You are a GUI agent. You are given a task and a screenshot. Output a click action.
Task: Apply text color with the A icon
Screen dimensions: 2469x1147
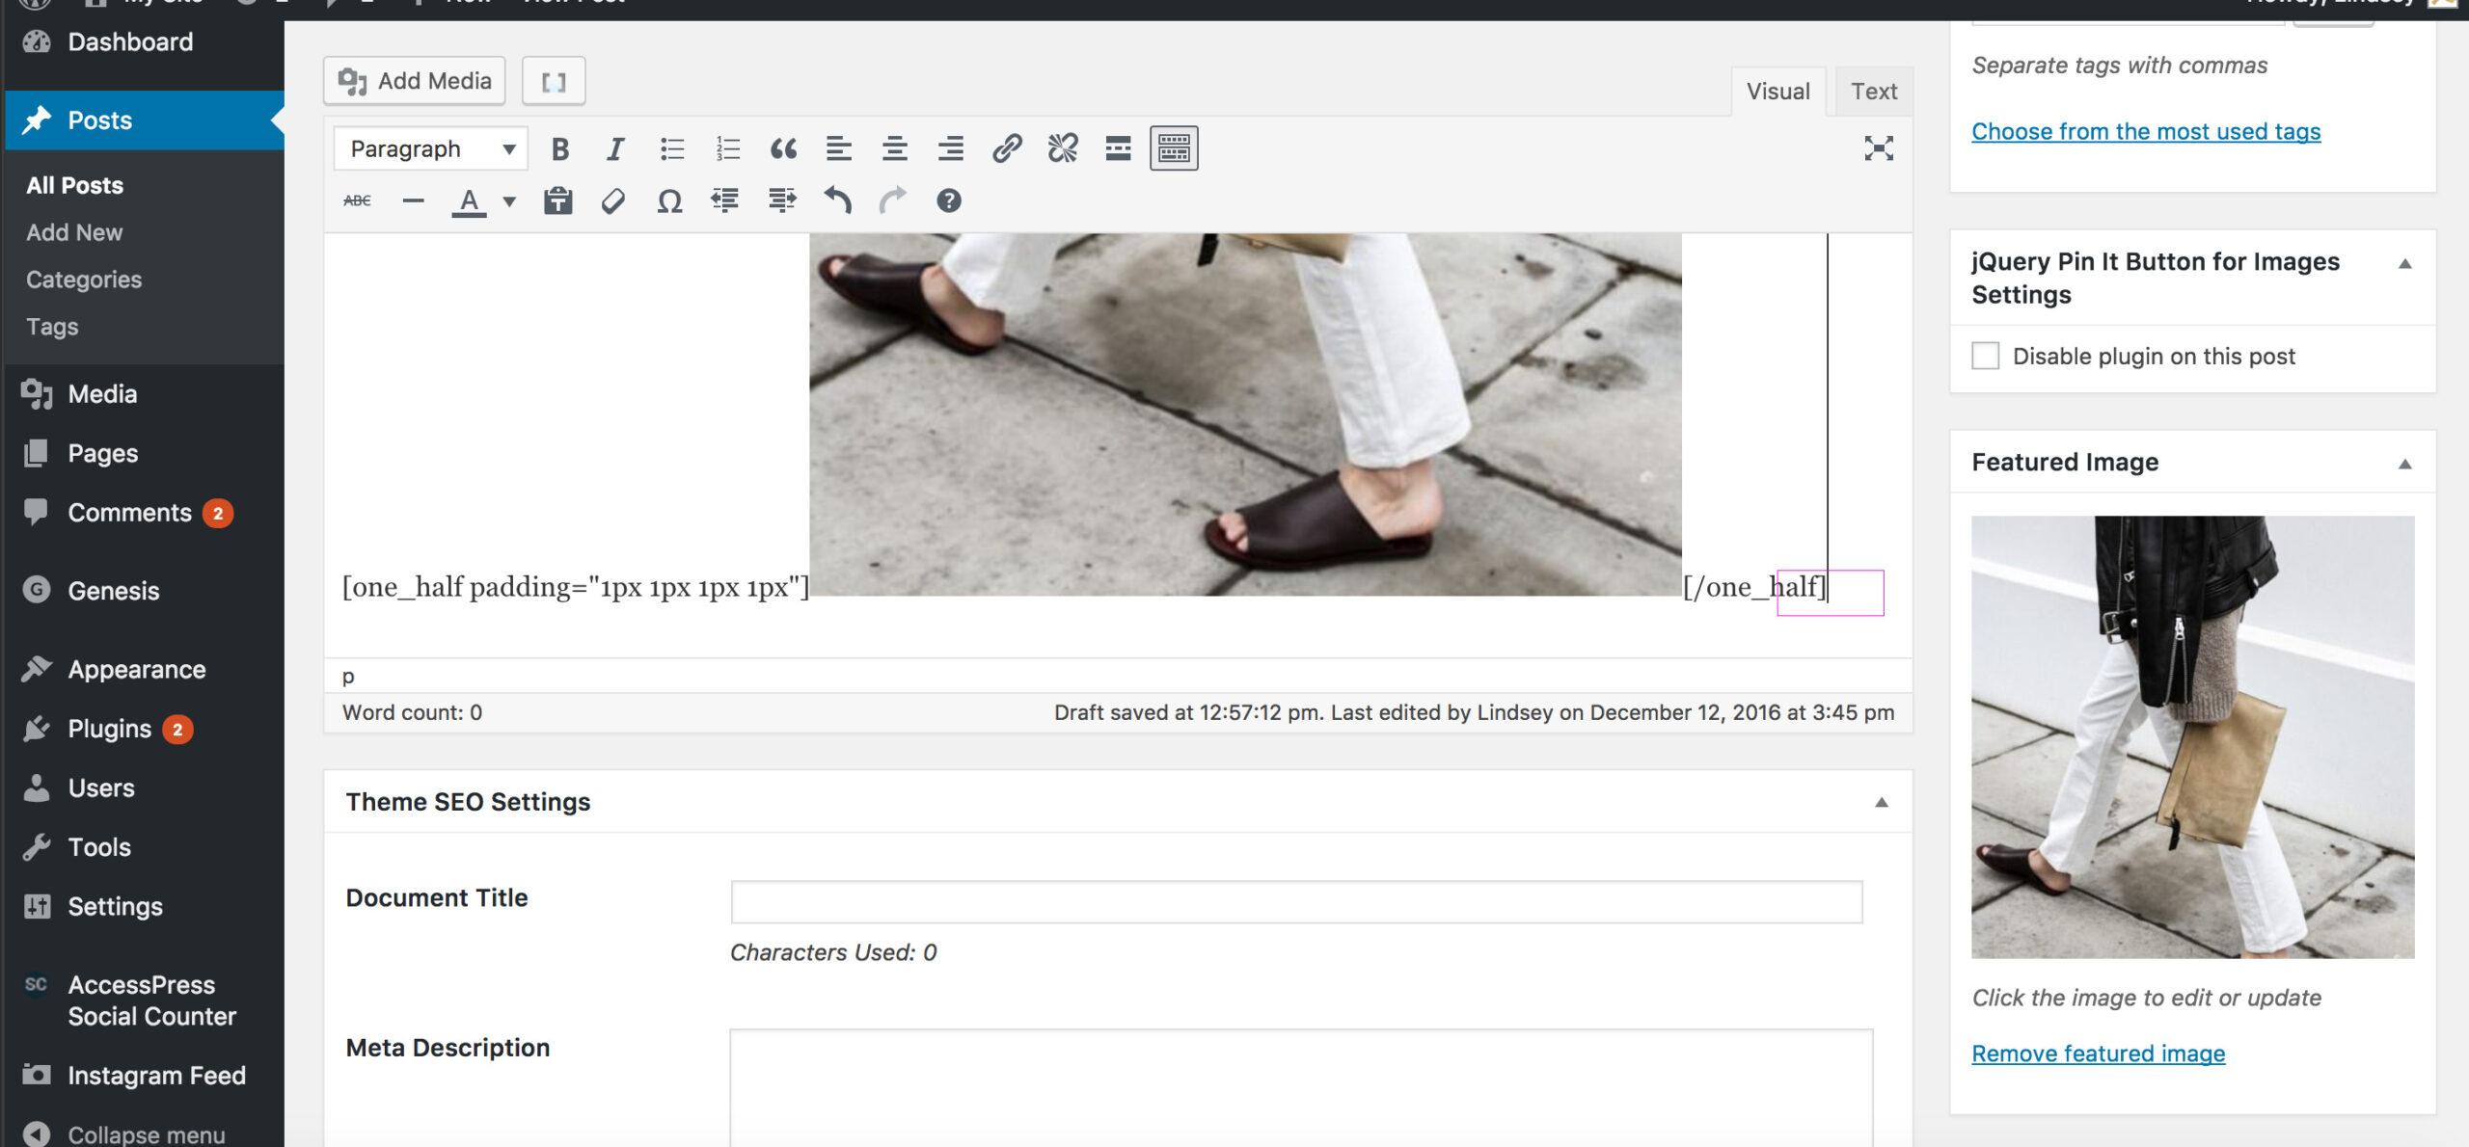(469, 200)
